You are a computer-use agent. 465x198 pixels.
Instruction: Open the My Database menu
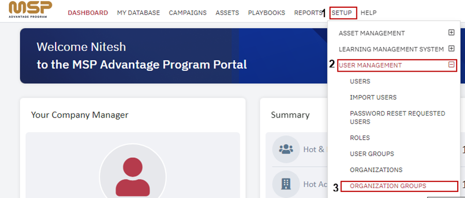coord(138,13)
